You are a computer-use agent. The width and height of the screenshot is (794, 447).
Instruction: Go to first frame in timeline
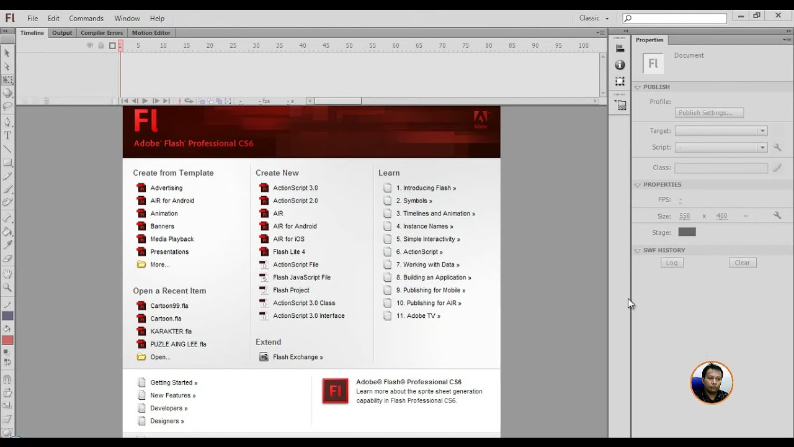[125, 101]
